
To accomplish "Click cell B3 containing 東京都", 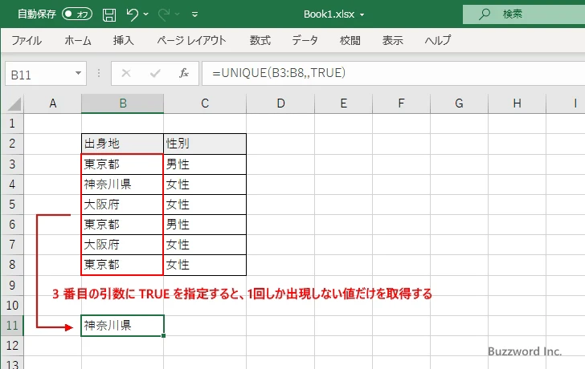I will click(122, 164).
